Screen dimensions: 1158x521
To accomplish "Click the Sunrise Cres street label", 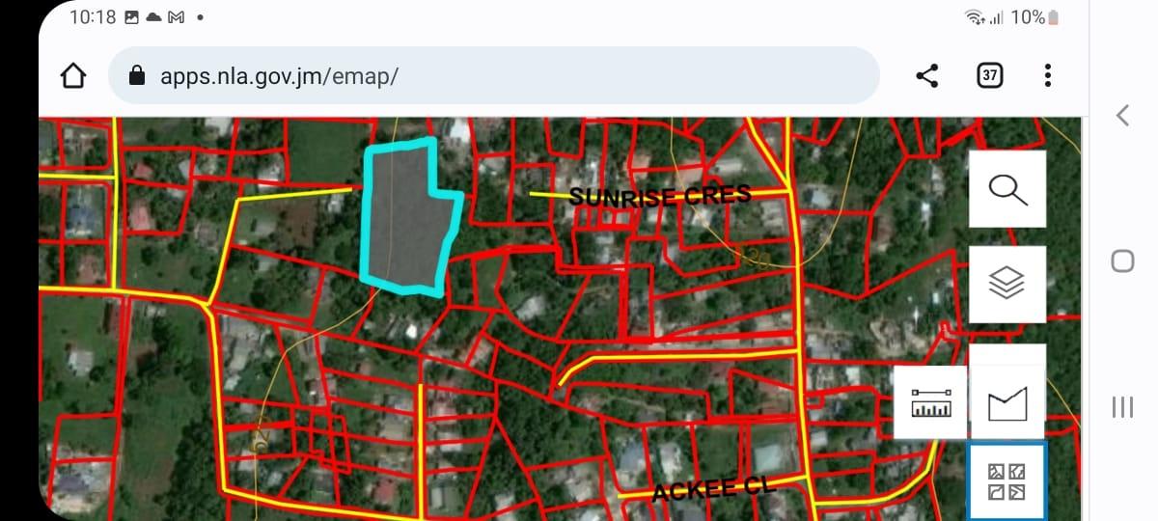I will coord(659,196).
